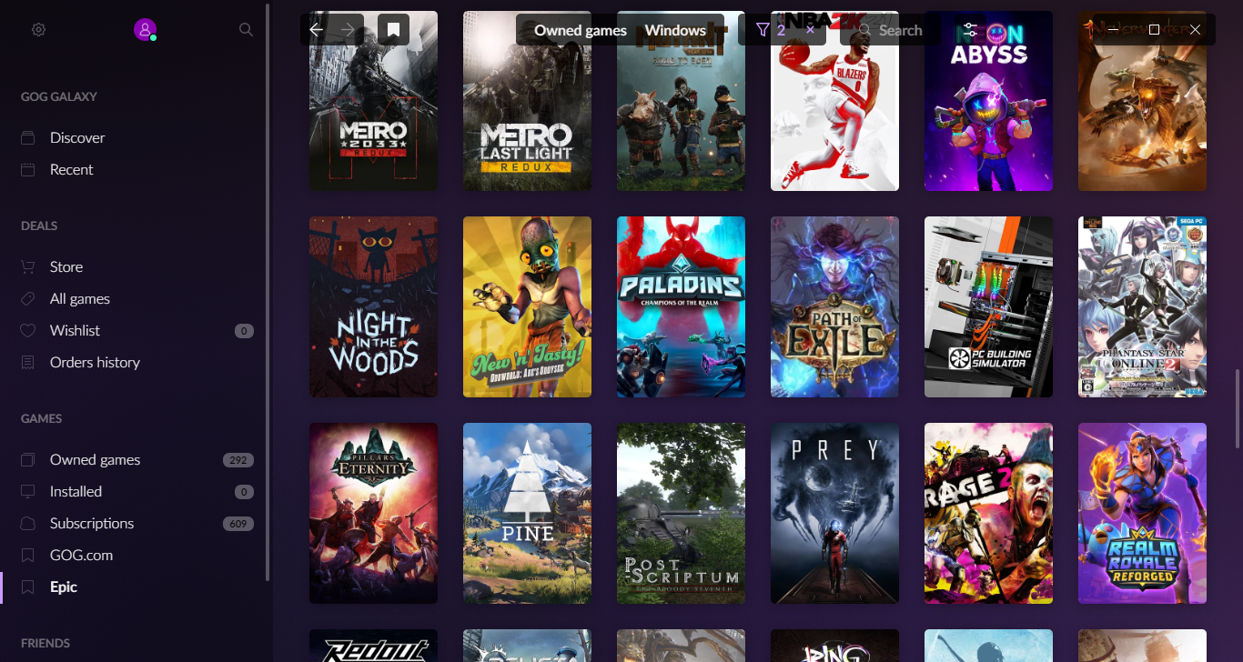Select Phantasy Star Online 2 cover
The image size is (1243, 662).
click(1142, 306)
